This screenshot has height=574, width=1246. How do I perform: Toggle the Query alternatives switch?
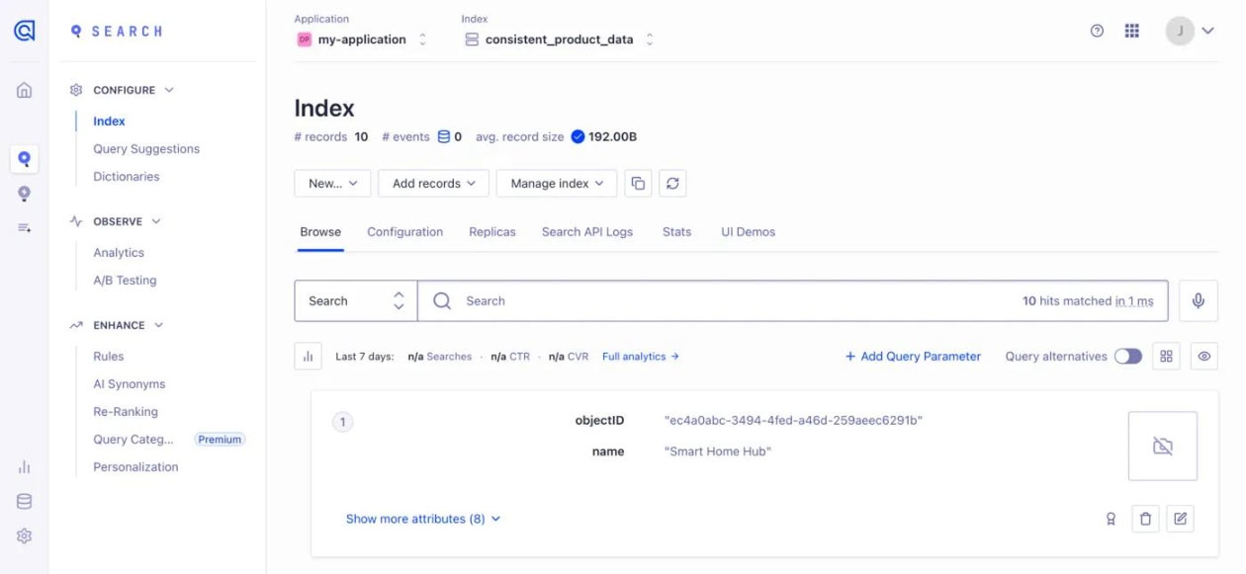click(1127, 357)
